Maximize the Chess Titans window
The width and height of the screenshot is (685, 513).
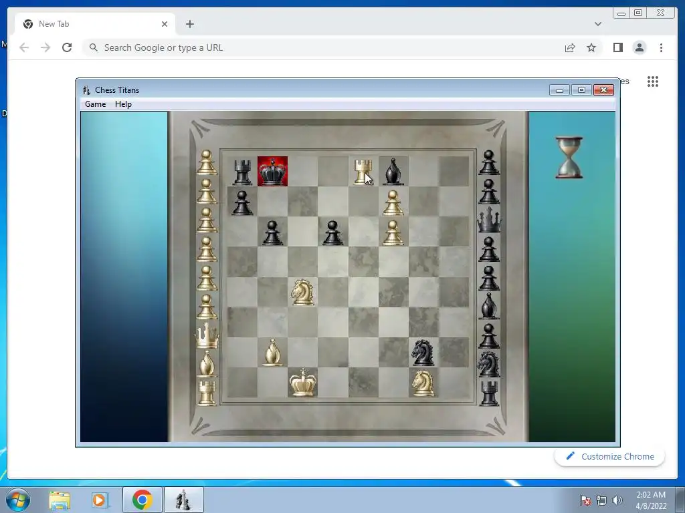click(x=581, y=90)
